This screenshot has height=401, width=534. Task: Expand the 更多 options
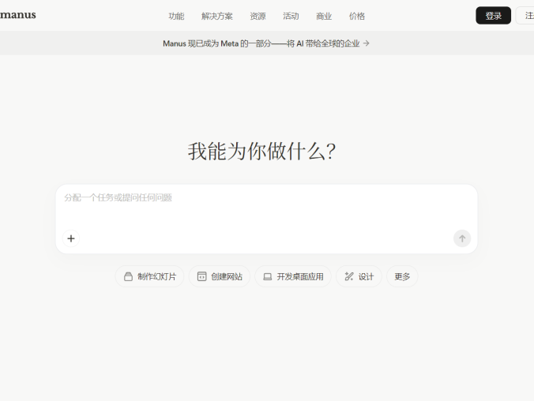(x=402, y=276)
